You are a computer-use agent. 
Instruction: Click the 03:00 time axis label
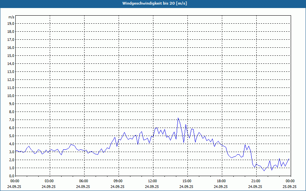[x=49, y=181]
